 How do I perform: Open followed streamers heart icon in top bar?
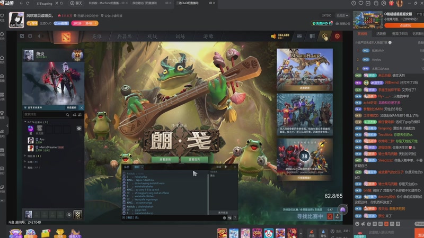[x=361, y=3]
